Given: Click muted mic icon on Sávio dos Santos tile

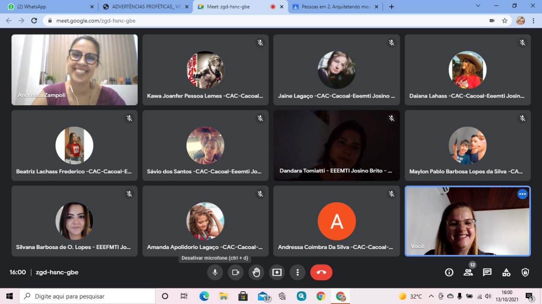Looking at the screenshot, I should point(260,118).
